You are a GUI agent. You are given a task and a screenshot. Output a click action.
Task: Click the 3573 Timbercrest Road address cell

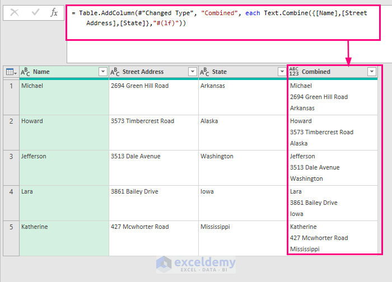pos(154,133)
